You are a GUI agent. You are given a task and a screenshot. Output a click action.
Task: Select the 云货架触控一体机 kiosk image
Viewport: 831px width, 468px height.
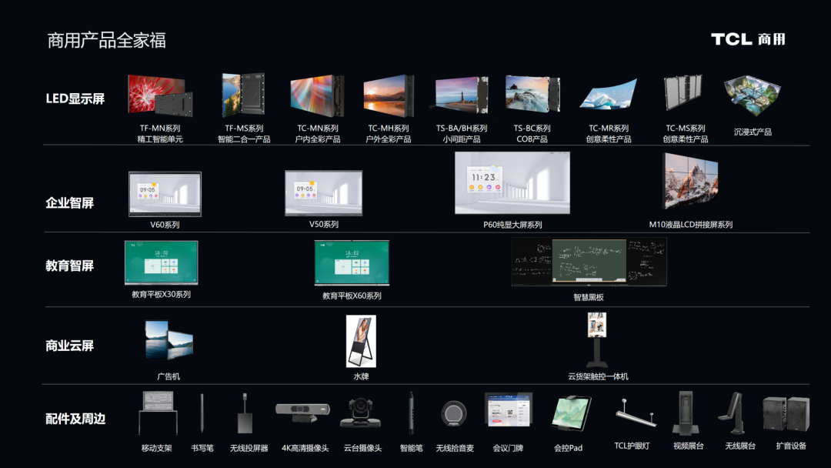pos(597,339)
